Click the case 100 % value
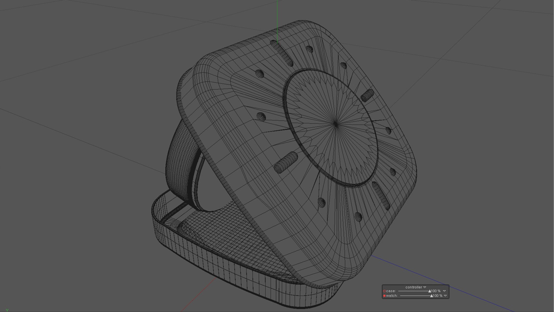This screenshot has width=554, height=312. tap(436, 291)
